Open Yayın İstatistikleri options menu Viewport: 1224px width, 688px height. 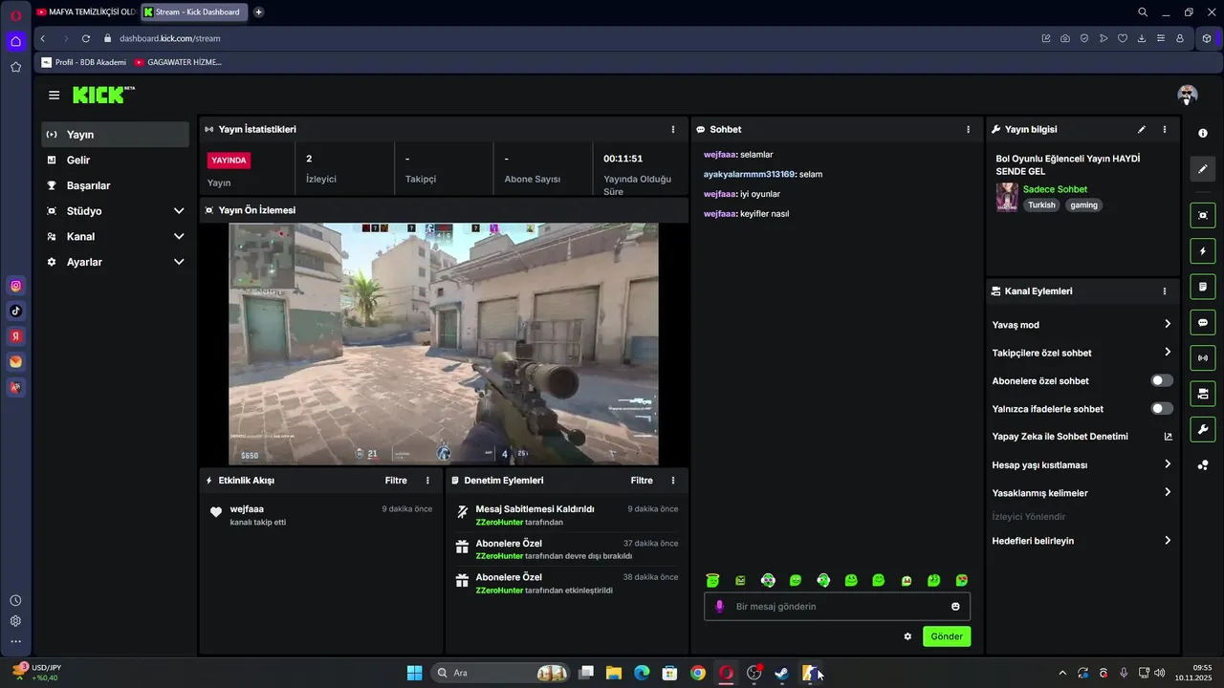pyautogui.click(x=673, y=129)
